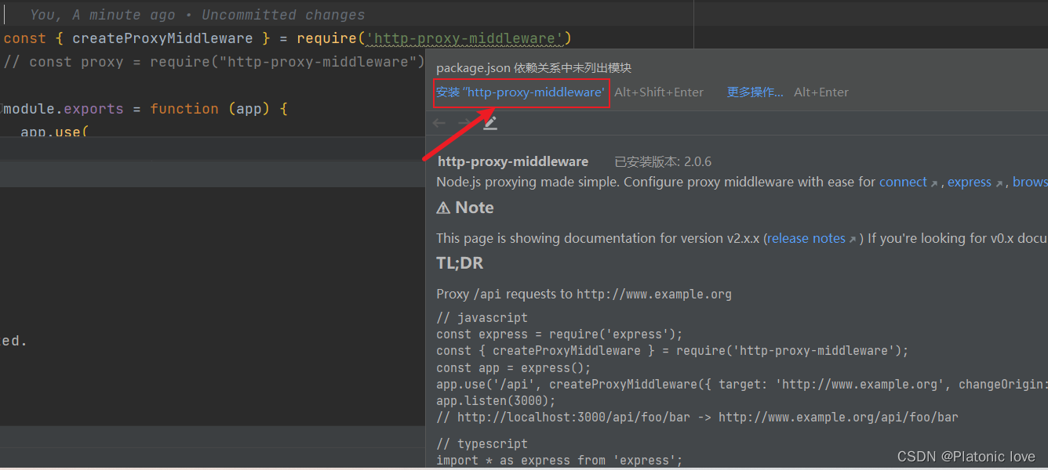1048x470 pixels.
Task: Click the 安装 "http-proxy-middleware" quick fix
Action: coord(521,92)
